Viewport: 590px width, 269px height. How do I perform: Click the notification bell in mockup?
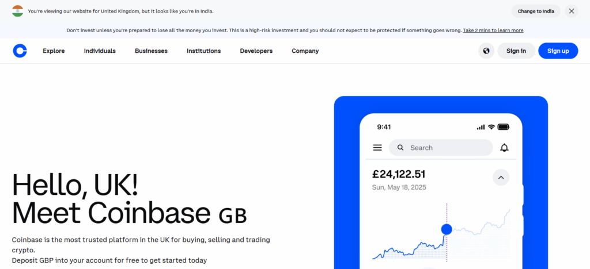tap(504, 148)
